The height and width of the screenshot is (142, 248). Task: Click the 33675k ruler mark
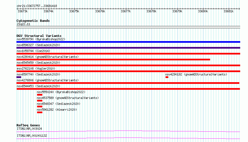(74, 11)
